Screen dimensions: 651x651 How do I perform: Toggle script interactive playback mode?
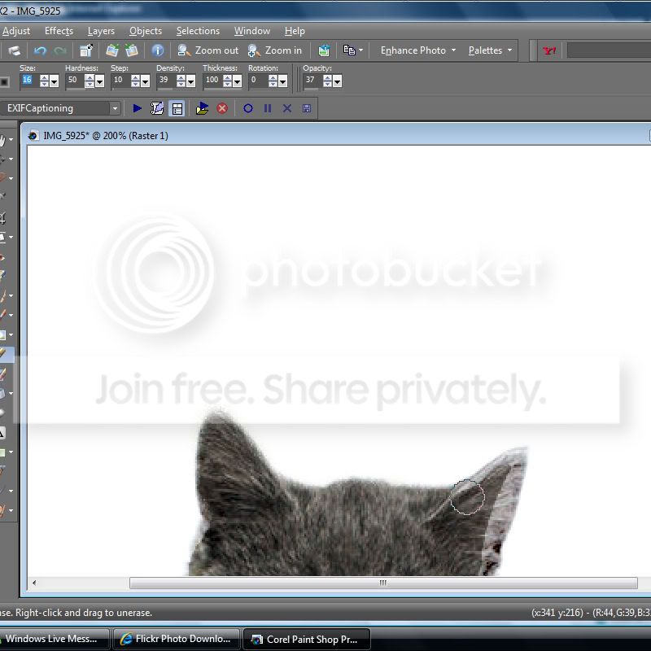click(177, 108)
